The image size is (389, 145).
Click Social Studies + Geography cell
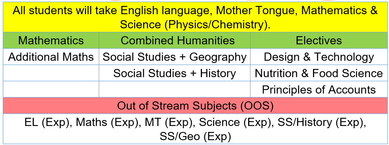(x=175, y=57)
